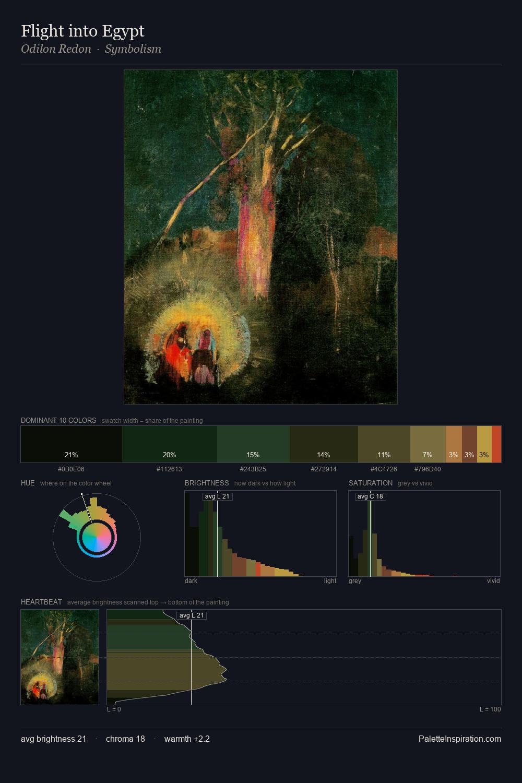Pick the 14% olive-black swatch #272914
Viewport: 522px width, 783px height.
pos(324,444)
